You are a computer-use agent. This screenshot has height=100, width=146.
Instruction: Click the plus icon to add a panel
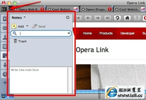5,83
